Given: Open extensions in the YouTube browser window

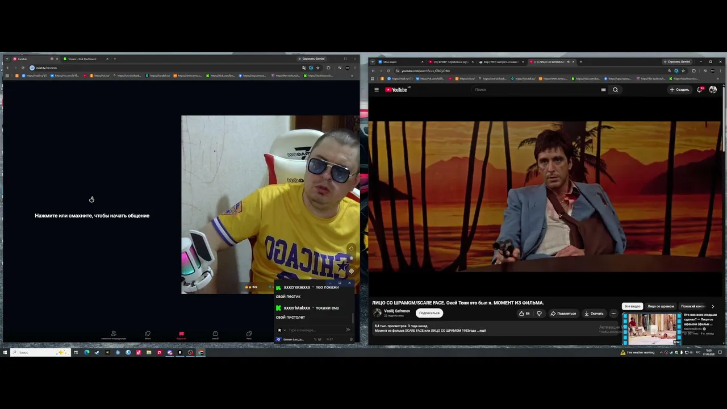Looking at the screenshot, I should [x=694, y=71].
